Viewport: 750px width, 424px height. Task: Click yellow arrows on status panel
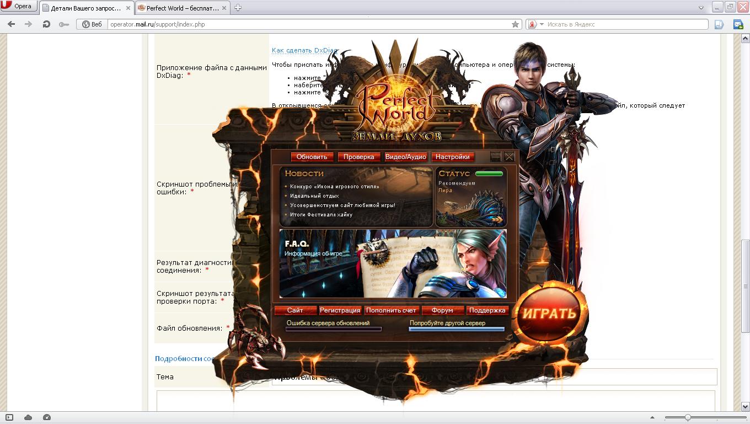pyautogui.click(x=496, y=219)
